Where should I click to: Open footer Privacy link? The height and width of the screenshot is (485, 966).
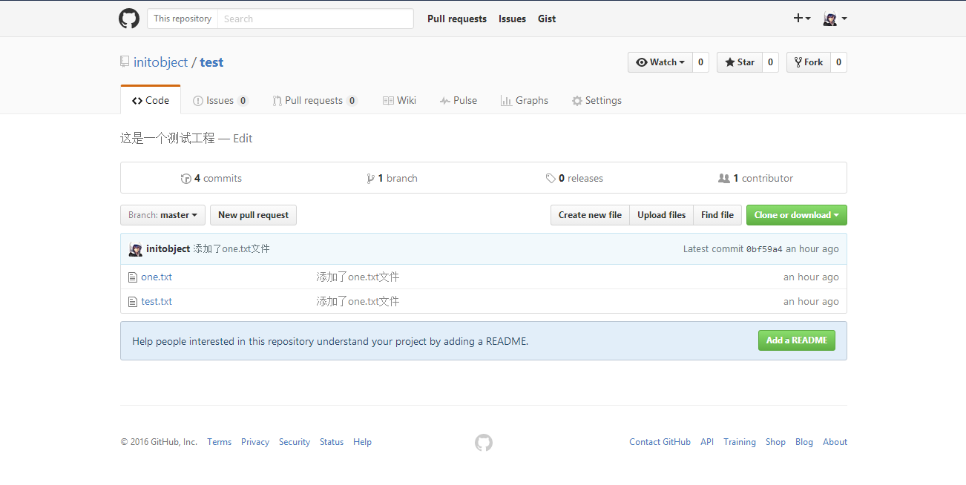click(255, 442)
